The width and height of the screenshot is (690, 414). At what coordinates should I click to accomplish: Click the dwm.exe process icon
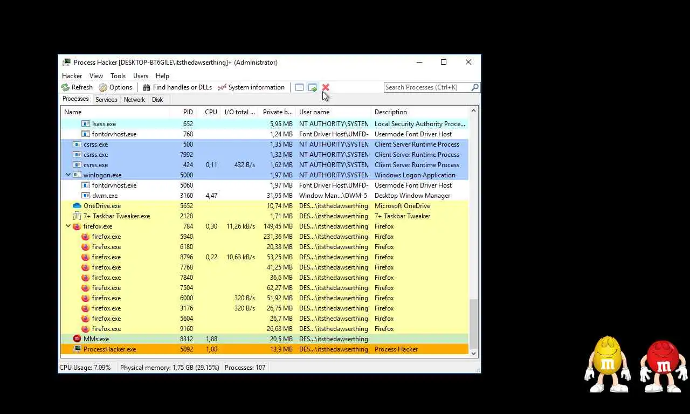[85, 196]
